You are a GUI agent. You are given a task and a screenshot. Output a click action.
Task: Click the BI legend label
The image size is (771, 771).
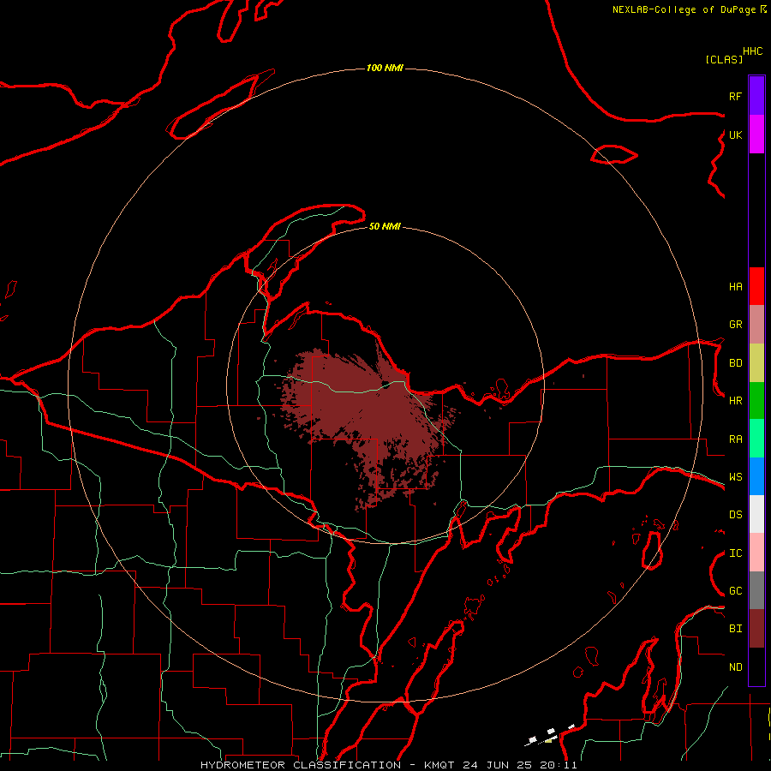tap(735, 629)
